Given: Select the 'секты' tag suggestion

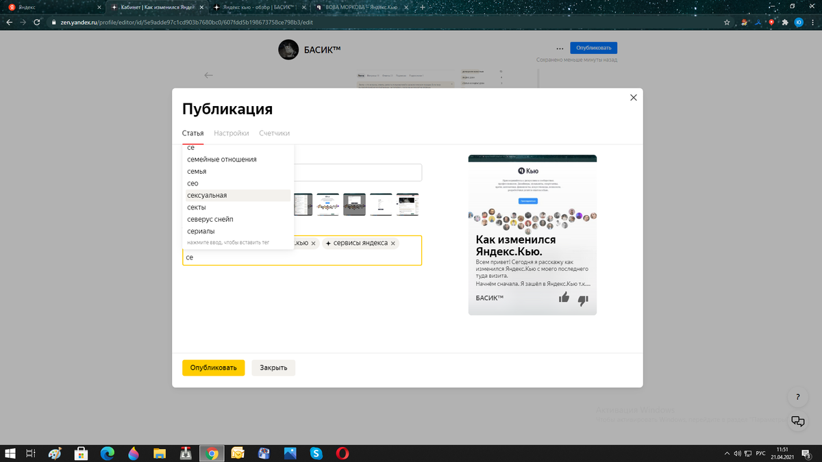Looking at the screenshot, I should (238, 207).
